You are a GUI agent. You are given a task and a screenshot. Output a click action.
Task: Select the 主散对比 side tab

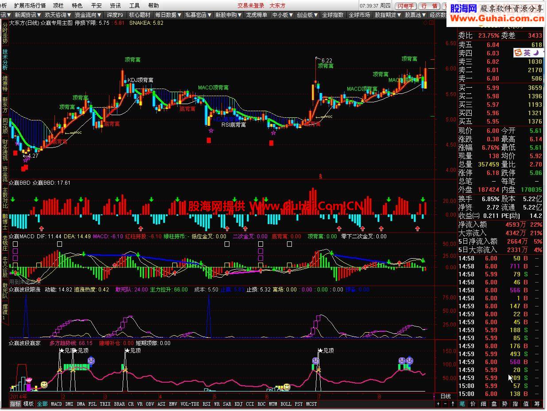(x=5, y=198)
